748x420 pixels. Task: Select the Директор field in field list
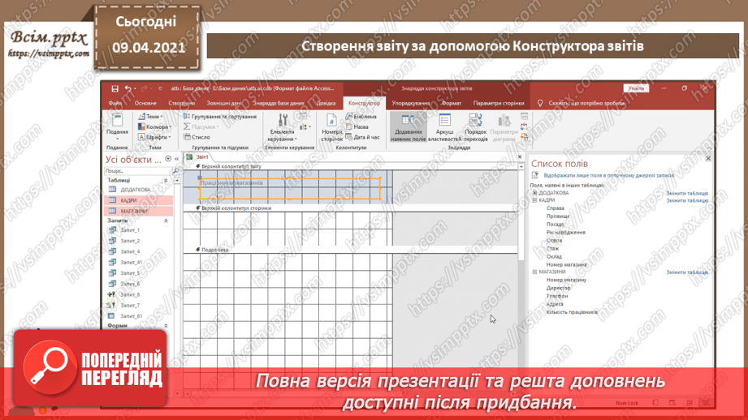point(558,288)
